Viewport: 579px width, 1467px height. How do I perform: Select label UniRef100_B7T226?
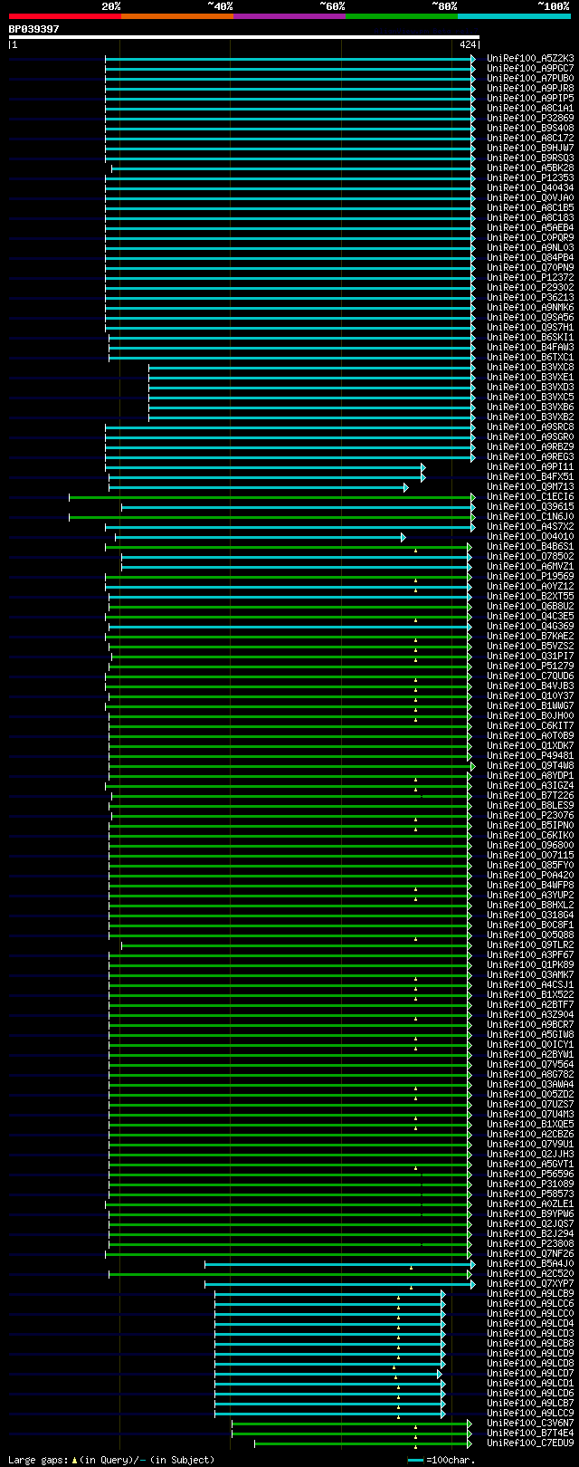[530, 796]
